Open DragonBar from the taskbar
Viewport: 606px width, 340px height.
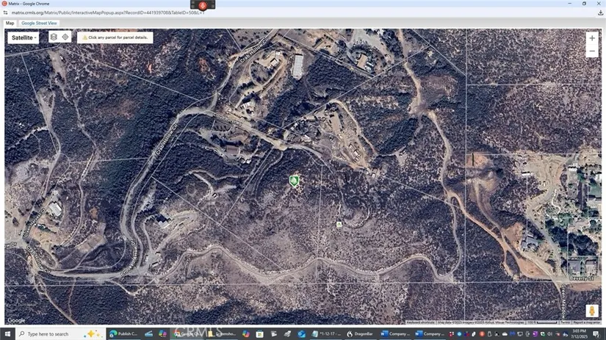(360, 333)
